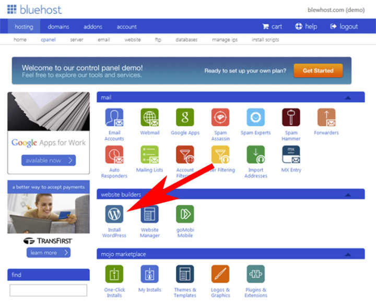
Task: Click the logout link
Action: coord(344,27)
